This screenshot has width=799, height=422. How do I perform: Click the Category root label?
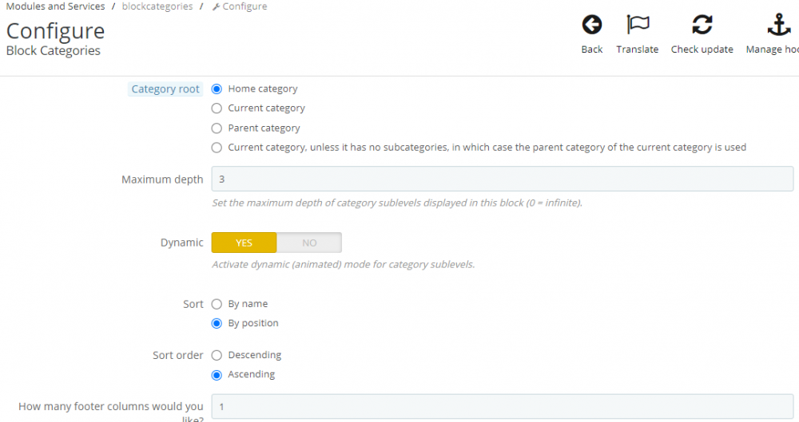pyautogui.click(x=165, y=89)
